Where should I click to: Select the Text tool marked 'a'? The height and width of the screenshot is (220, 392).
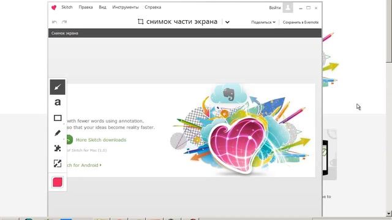point(58,102)
